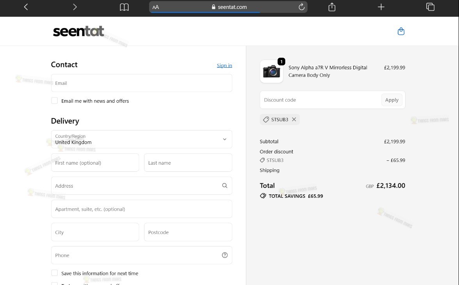Open the bookmarks book icon
459x285 pixels.
click(x=124, y=7)
